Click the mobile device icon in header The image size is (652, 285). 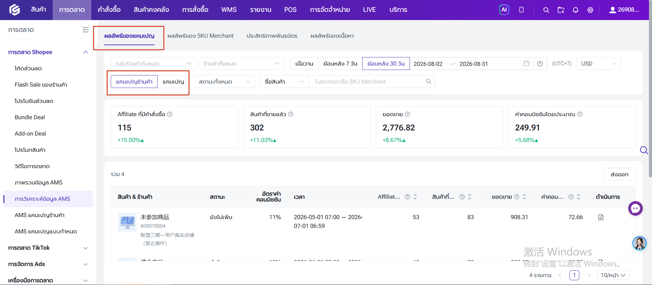[521, 10]
